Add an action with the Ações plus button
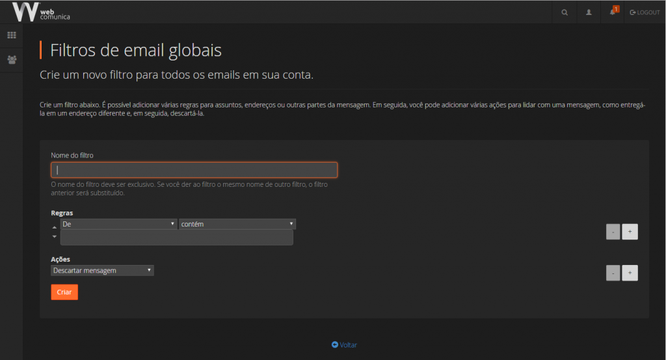 [630, 273]
